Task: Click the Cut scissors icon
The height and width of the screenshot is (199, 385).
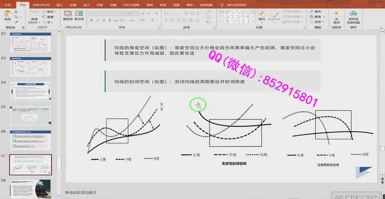Action: [x=16, y=11]
